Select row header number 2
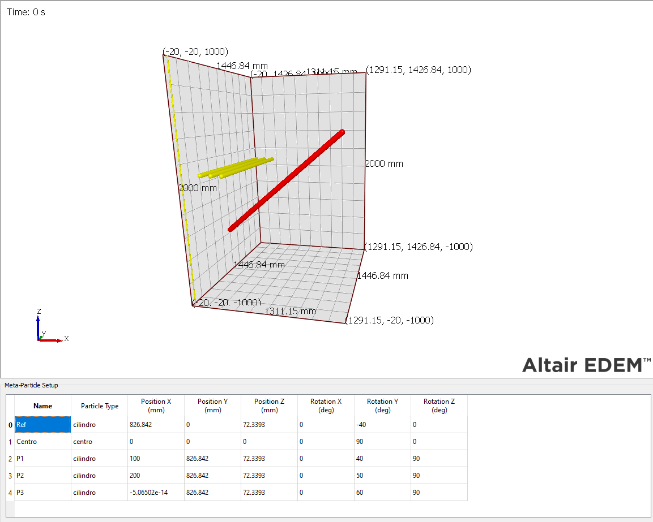 [x=10, y=459]
